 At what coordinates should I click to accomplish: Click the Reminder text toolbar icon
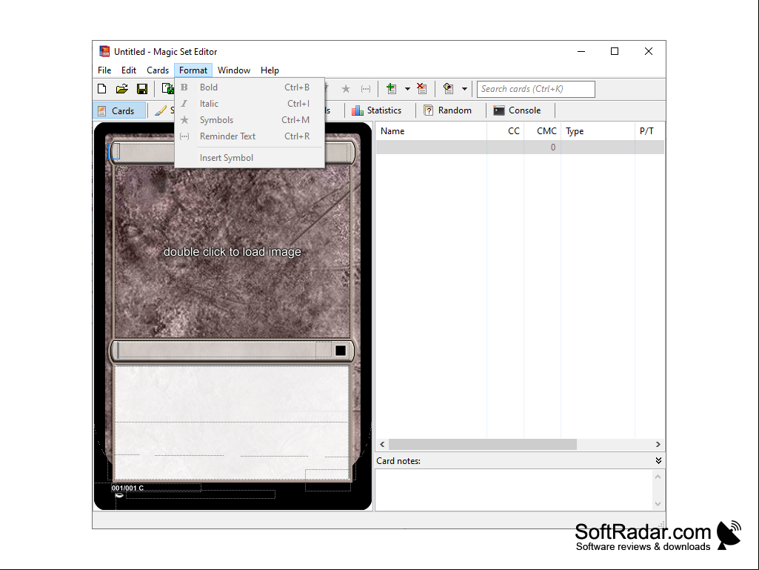coord(366,89)
